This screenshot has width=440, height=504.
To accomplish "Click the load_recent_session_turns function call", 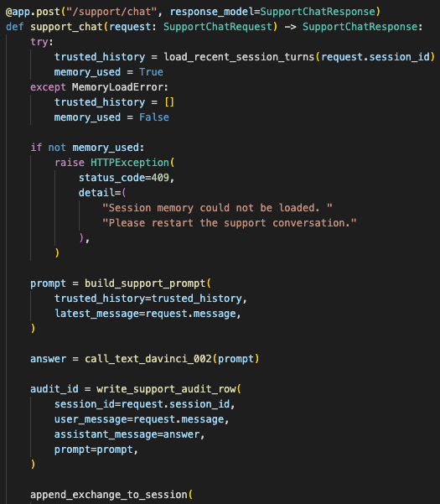I will tap(239, 57).
